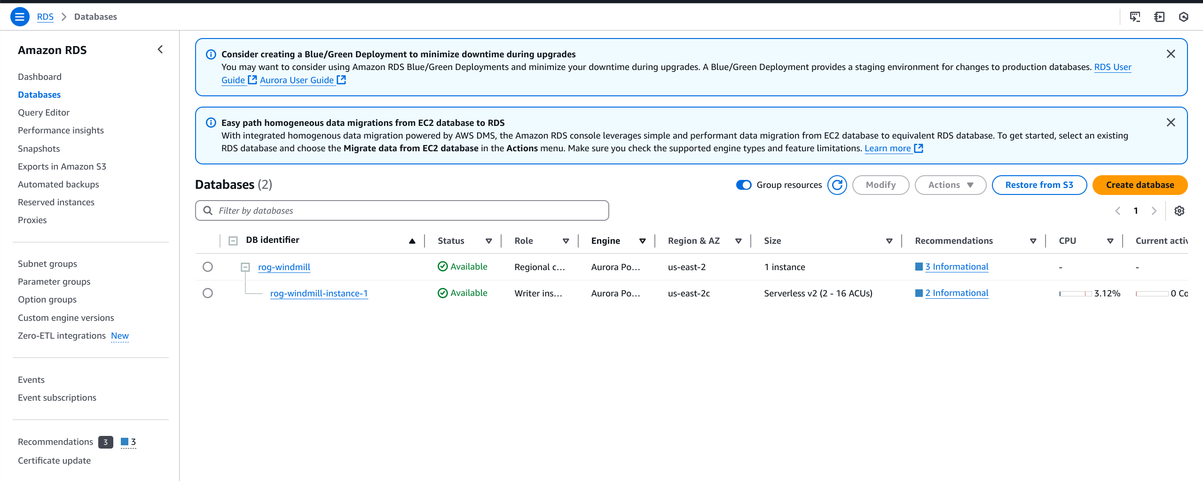The image size is (1203, 481).
Task: Open table preferences gear icon
Action: pyautogui.click(x=1179, y=211)
